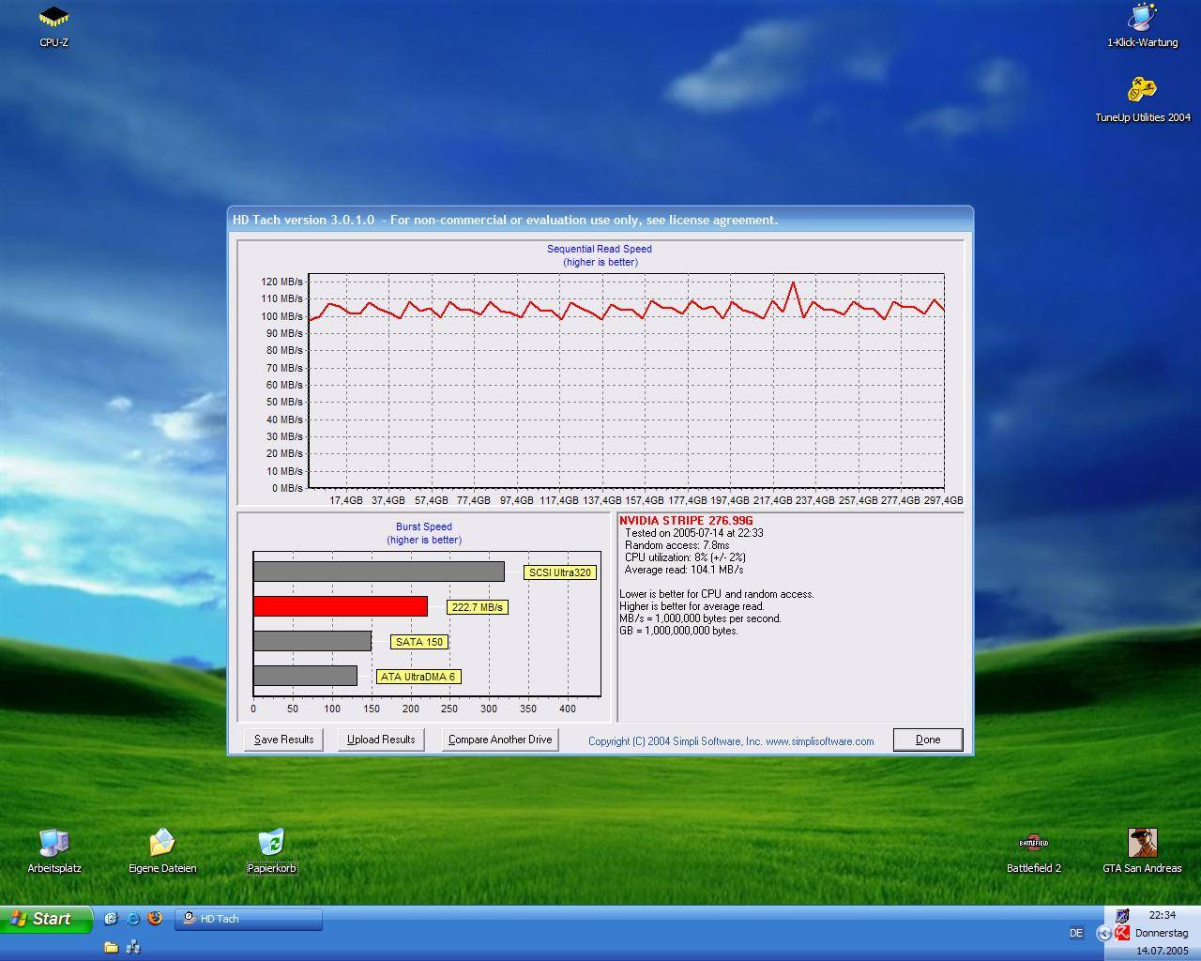The height and width of the screenshot is (961, 1201).
Task: Click the simplisoftware.com copyright link text
Action: click(731, 741)
